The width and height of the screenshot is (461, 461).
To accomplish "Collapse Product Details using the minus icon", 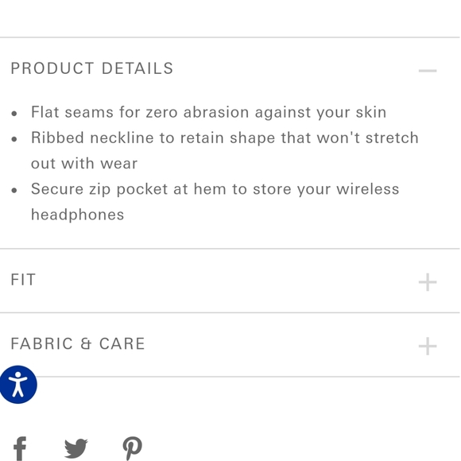I will (428, 71).
